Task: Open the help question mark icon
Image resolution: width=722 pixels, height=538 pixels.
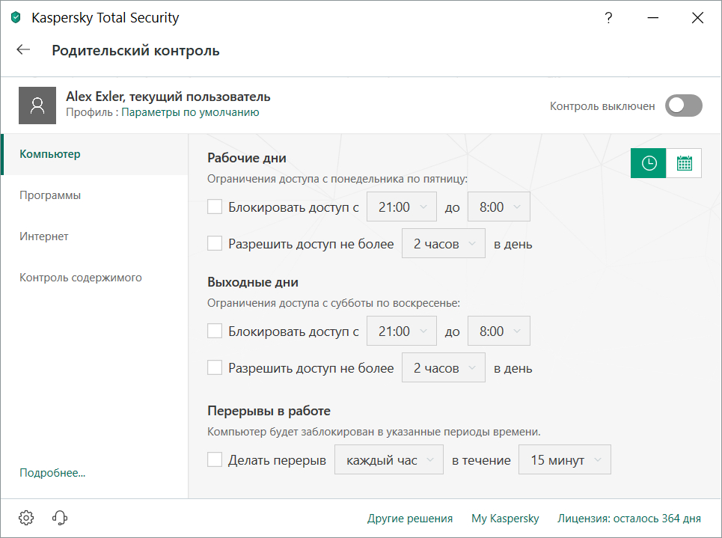Action: pyautogui.click(x=608, y=19)
